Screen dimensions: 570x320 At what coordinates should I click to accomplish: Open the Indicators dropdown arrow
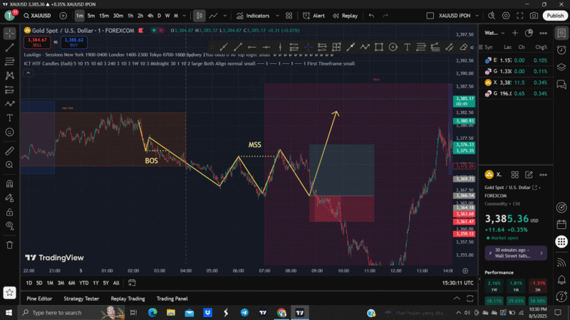click(277, 15)
